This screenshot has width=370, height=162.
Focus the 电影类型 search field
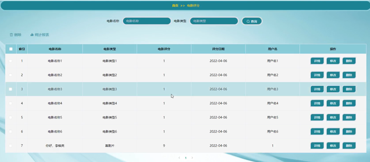pos(214,21)
